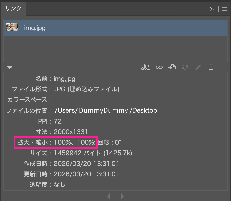Open the Links panel hamburger menu

[x=225, y=9]
